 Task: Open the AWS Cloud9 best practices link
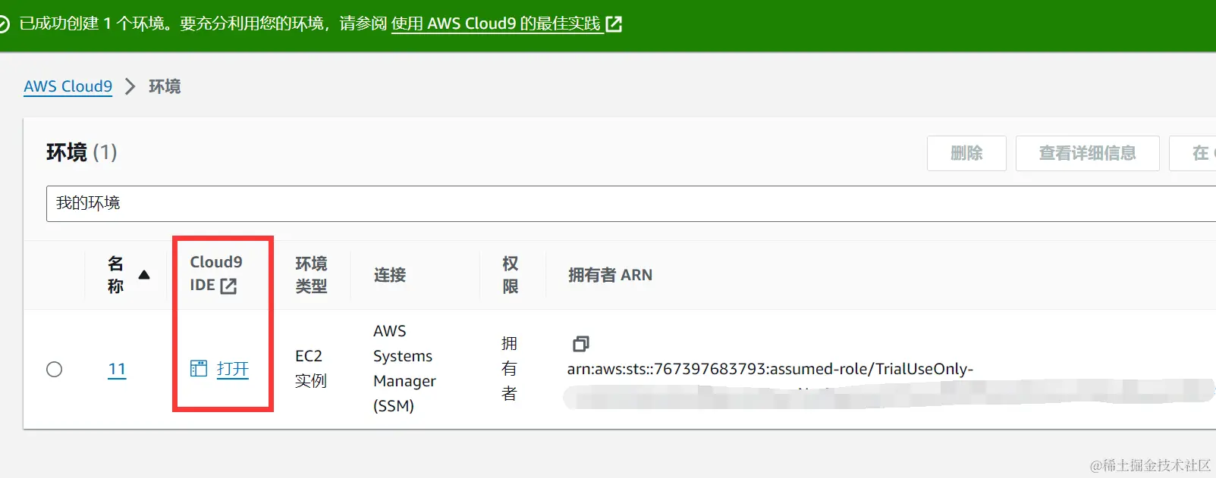tap(496, 23)
